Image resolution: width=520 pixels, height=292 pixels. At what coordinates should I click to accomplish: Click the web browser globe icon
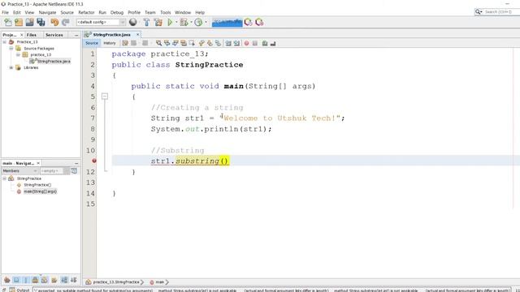pos(133,22)
